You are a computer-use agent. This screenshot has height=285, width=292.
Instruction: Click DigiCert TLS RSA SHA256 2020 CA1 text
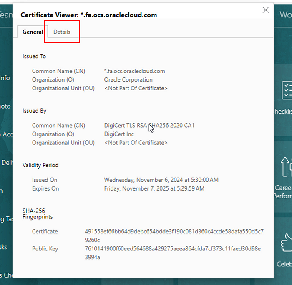[149, 125]
